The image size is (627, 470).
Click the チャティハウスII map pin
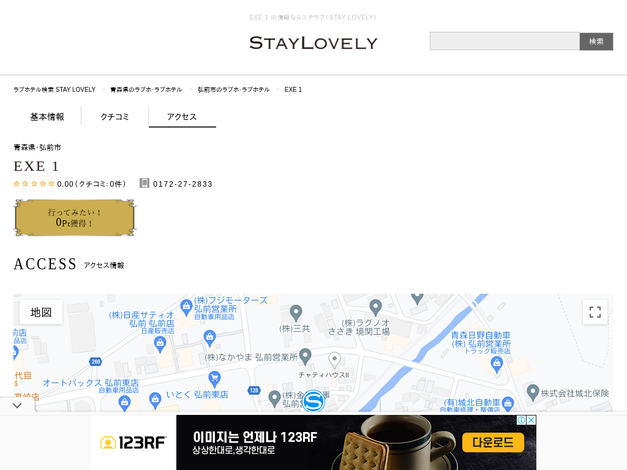click(x=334, y=360)
